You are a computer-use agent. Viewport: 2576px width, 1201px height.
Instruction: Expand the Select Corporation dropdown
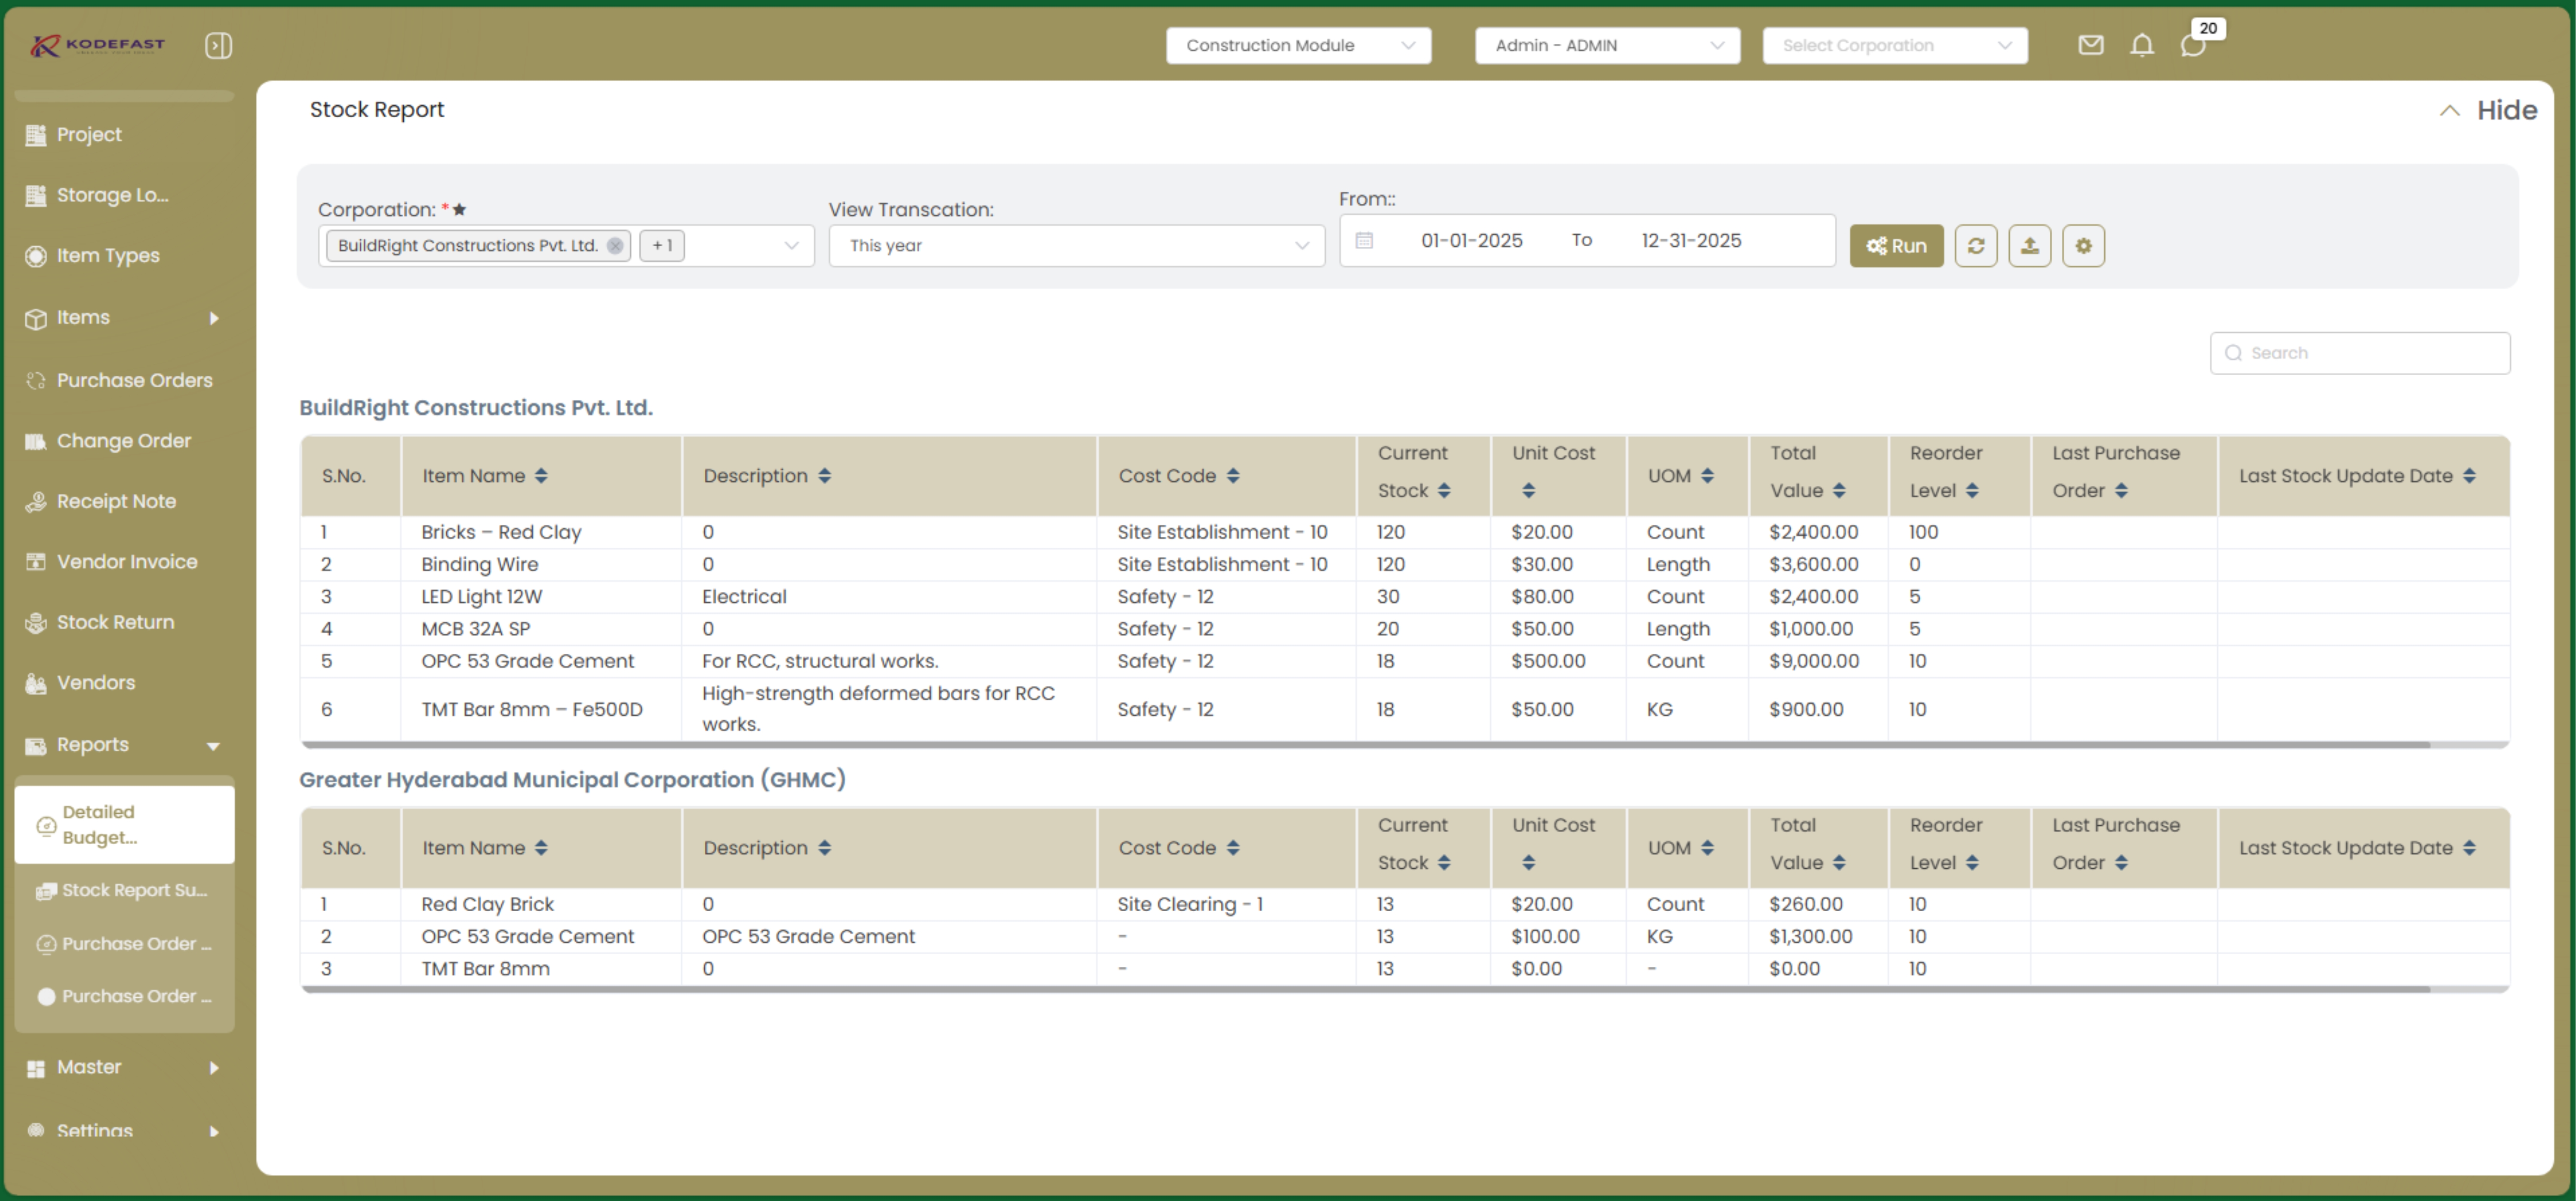[1894, 45]
